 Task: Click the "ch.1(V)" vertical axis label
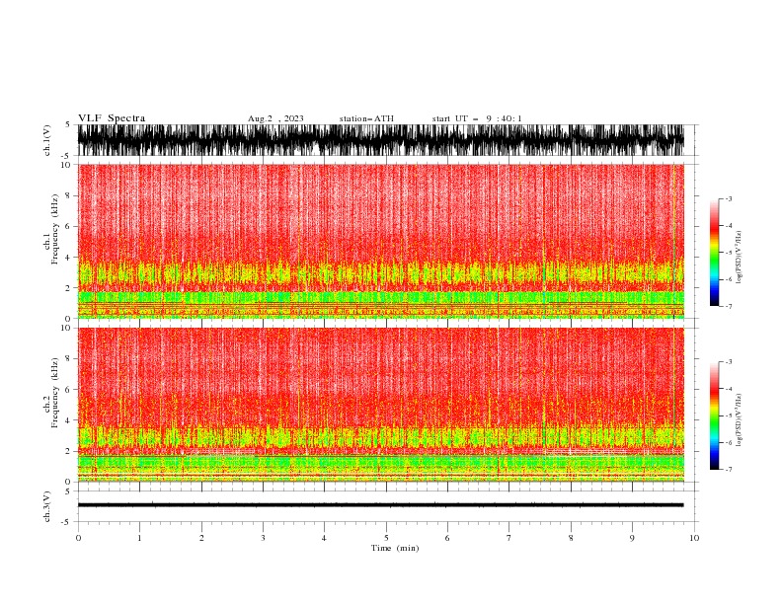47,140
